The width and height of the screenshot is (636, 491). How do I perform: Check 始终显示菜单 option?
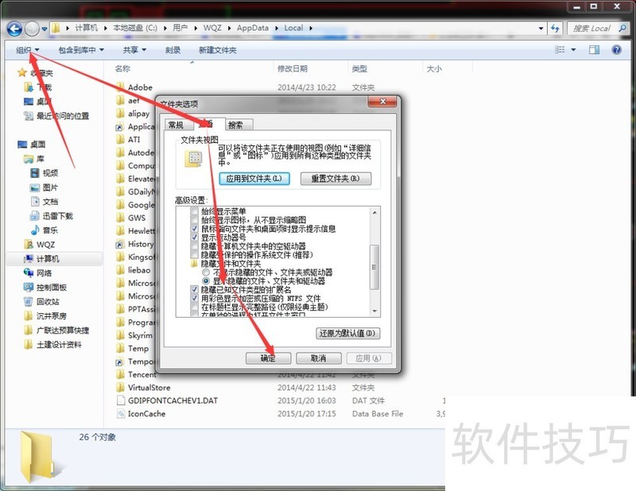(193, 211)
